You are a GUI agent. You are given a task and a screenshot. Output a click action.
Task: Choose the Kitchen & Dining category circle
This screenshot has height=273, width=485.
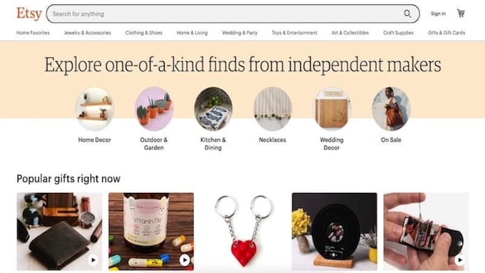click(213, 109)
